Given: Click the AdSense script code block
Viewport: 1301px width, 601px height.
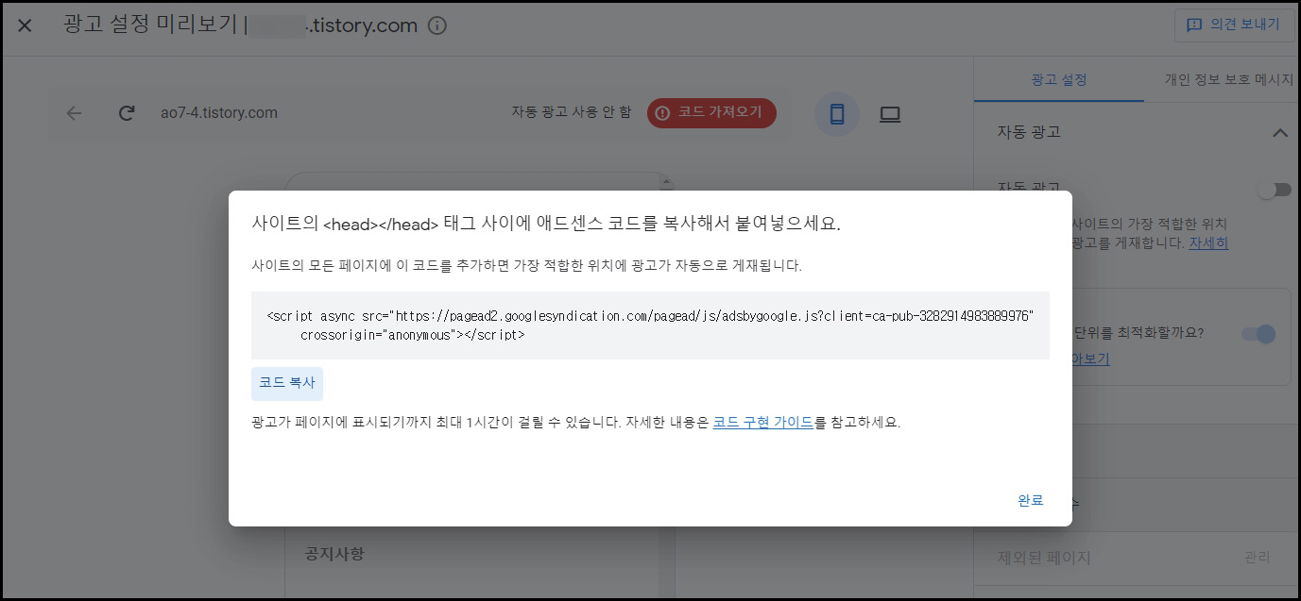Looking at the screenshot, I should point(650,326).
